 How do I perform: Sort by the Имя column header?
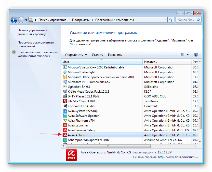[102, 62]
